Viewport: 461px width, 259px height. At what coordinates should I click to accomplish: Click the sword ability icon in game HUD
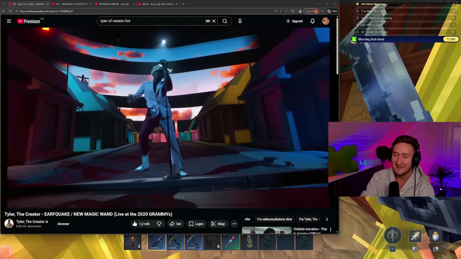[x=415, y=236]
